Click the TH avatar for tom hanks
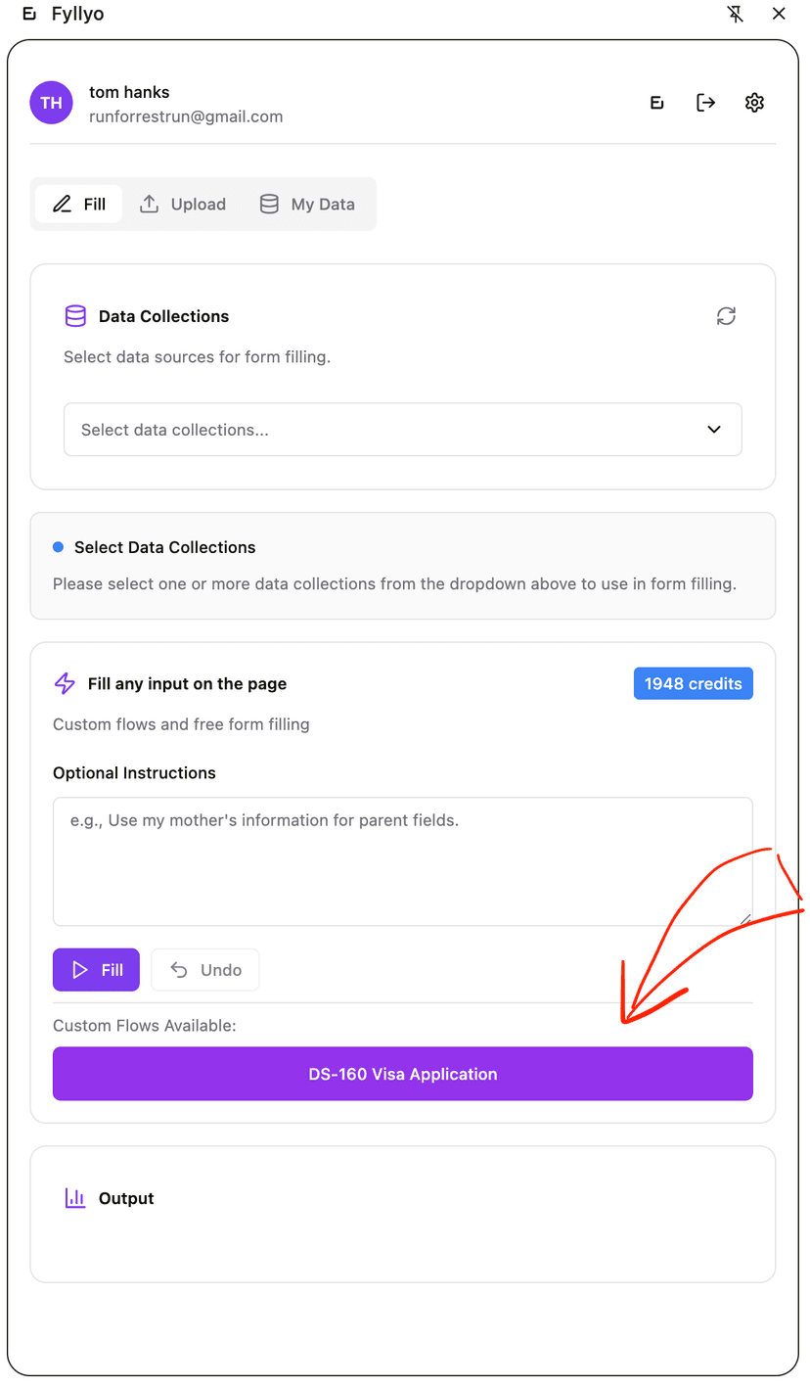Screen dimensions: 810x1387 pos(51,102)
